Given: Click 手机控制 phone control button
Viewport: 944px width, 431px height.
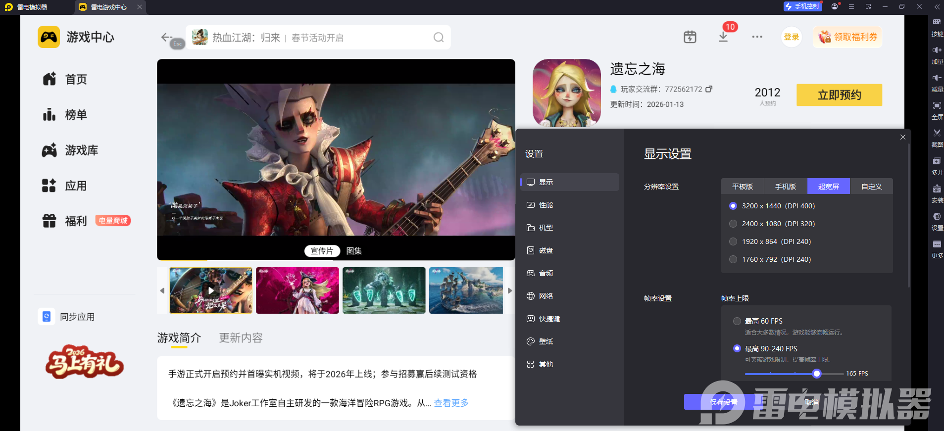Looking at the screenshot, I should [802, 6].
